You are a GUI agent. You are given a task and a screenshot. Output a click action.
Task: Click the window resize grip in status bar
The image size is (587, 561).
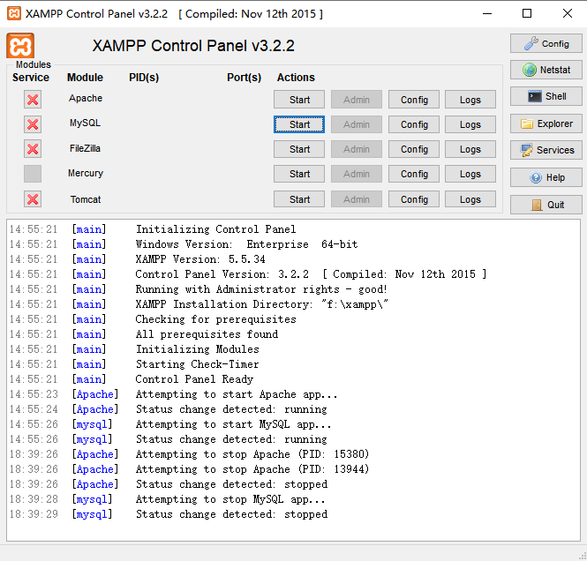click(x=583, y=556)
